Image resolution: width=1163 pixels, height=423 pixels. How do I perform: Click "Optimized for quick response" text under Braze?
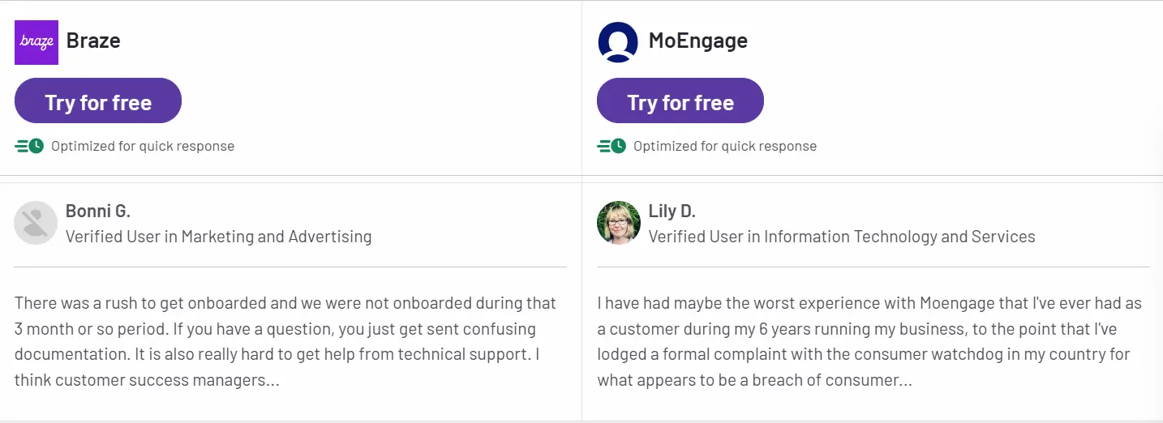point(143,146)
